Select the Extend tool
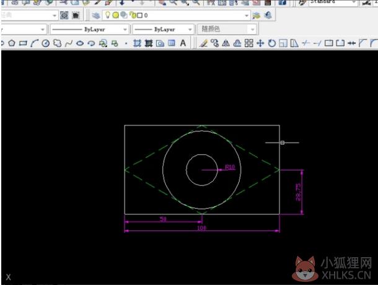This screenshot has width=378, height=285. [317, 43]
